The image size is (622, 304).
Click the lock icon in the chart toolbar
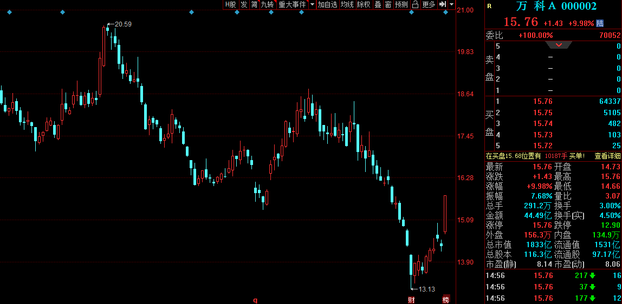pos(415,4)
